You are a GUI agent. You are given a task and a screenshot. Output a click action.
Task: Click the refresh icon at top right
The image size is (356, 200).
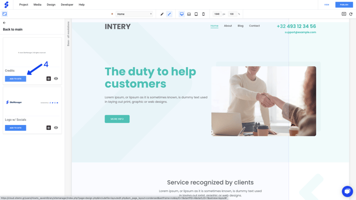click(x=351, y=14)
